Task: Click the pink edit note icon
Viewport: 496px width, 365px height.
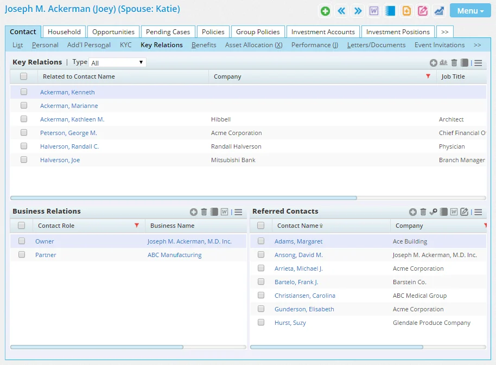Action: (423, 11)
